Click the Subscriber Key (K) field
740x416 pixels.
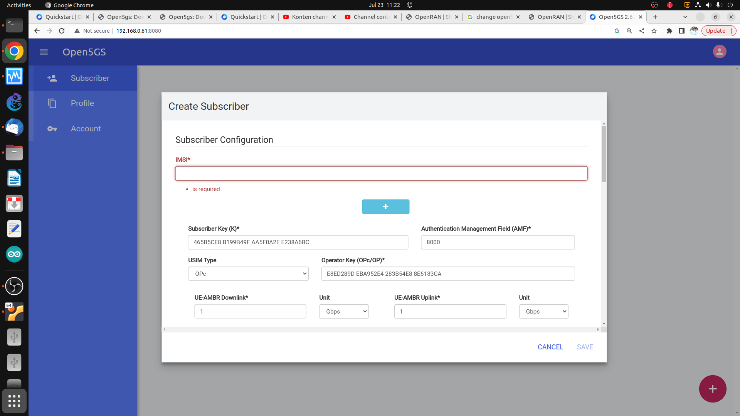298,242
